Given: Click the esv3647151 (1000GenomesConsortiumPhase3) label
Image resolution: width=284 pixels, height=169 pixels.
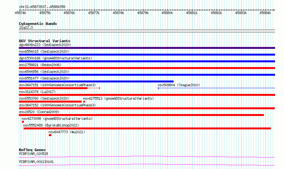Looking at the screenshot, I should (57, 85).
